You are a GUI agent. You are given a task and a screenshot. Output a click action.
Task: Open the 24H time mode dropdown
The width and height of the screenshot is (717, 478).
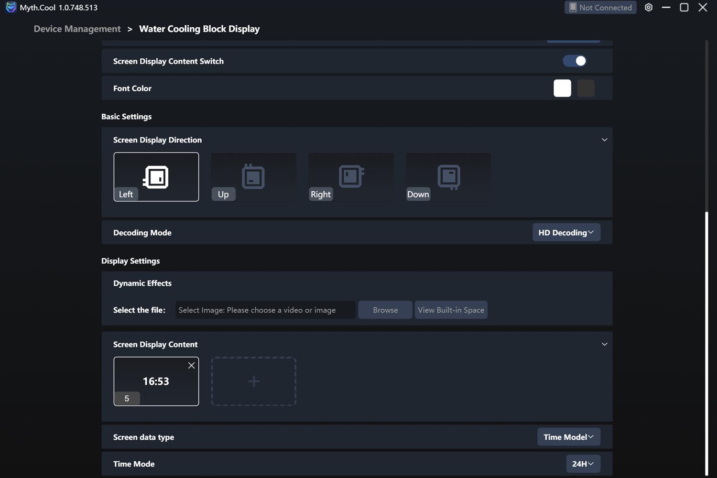click(583, 464)
